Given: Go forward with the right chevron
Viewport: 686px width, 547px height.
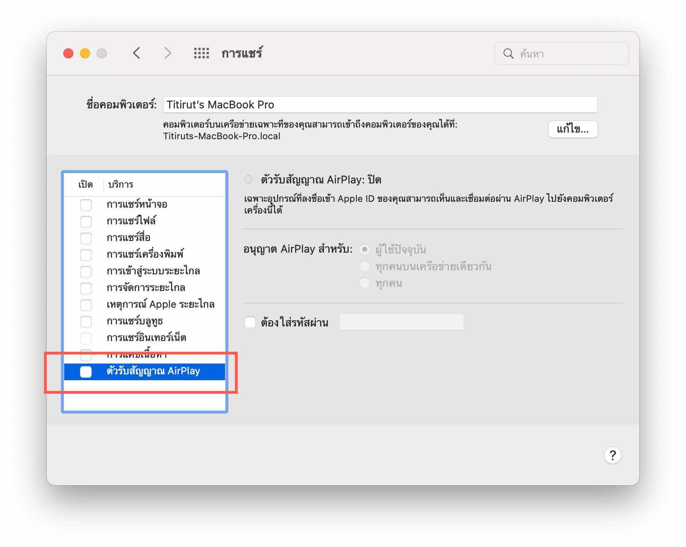Looking at the screenshot, I should click(168, 53).
